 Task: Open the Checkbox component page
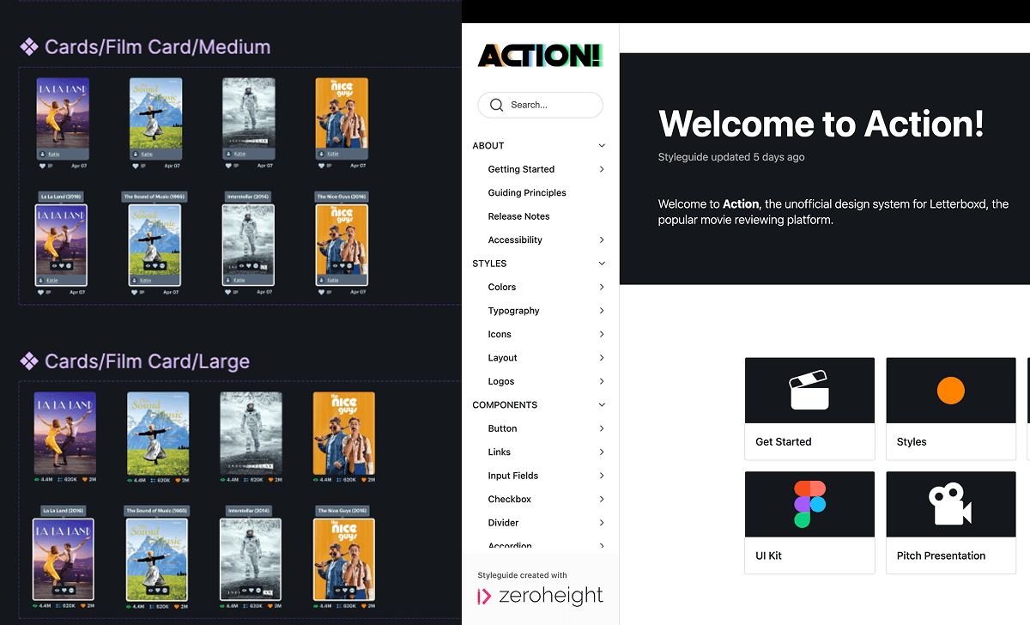click(x=510, y=499)
